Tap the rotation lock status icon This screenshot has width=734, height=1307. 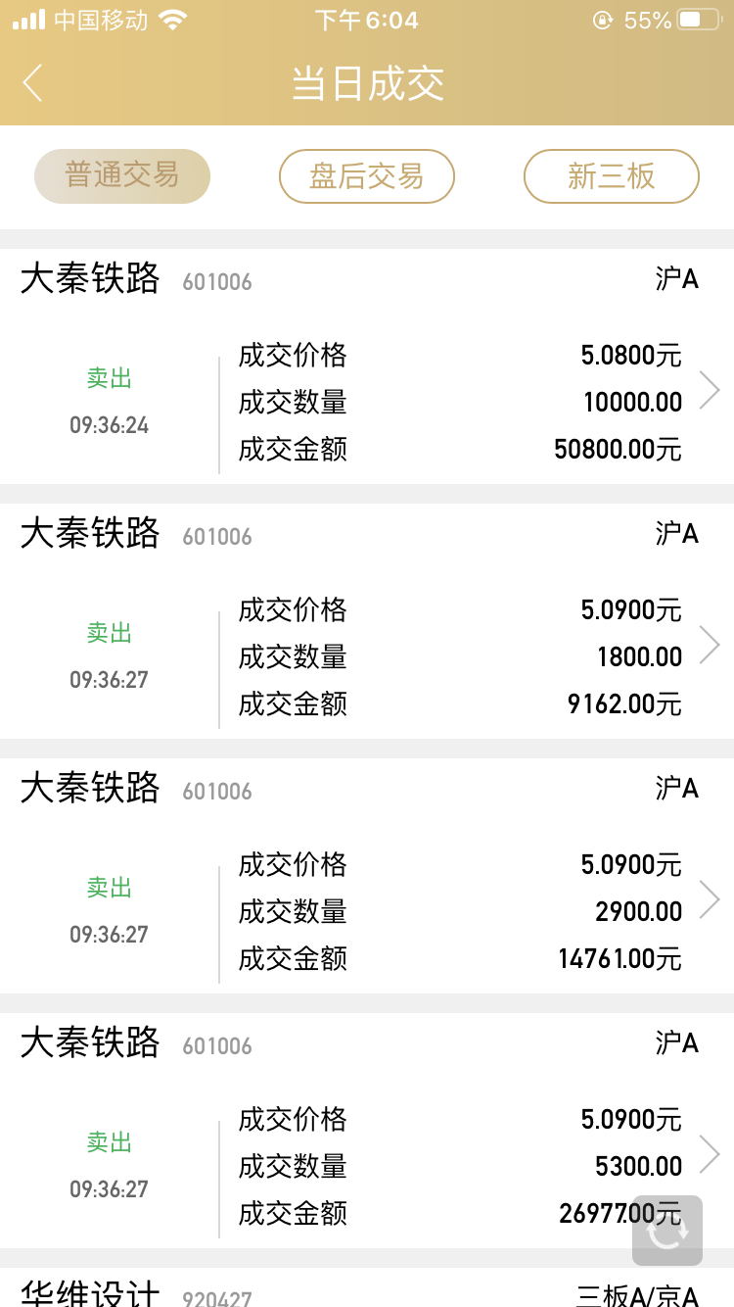tap(602, 20)
